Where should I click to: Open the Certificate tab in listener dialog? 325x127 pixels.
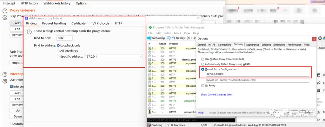[79, 23]
